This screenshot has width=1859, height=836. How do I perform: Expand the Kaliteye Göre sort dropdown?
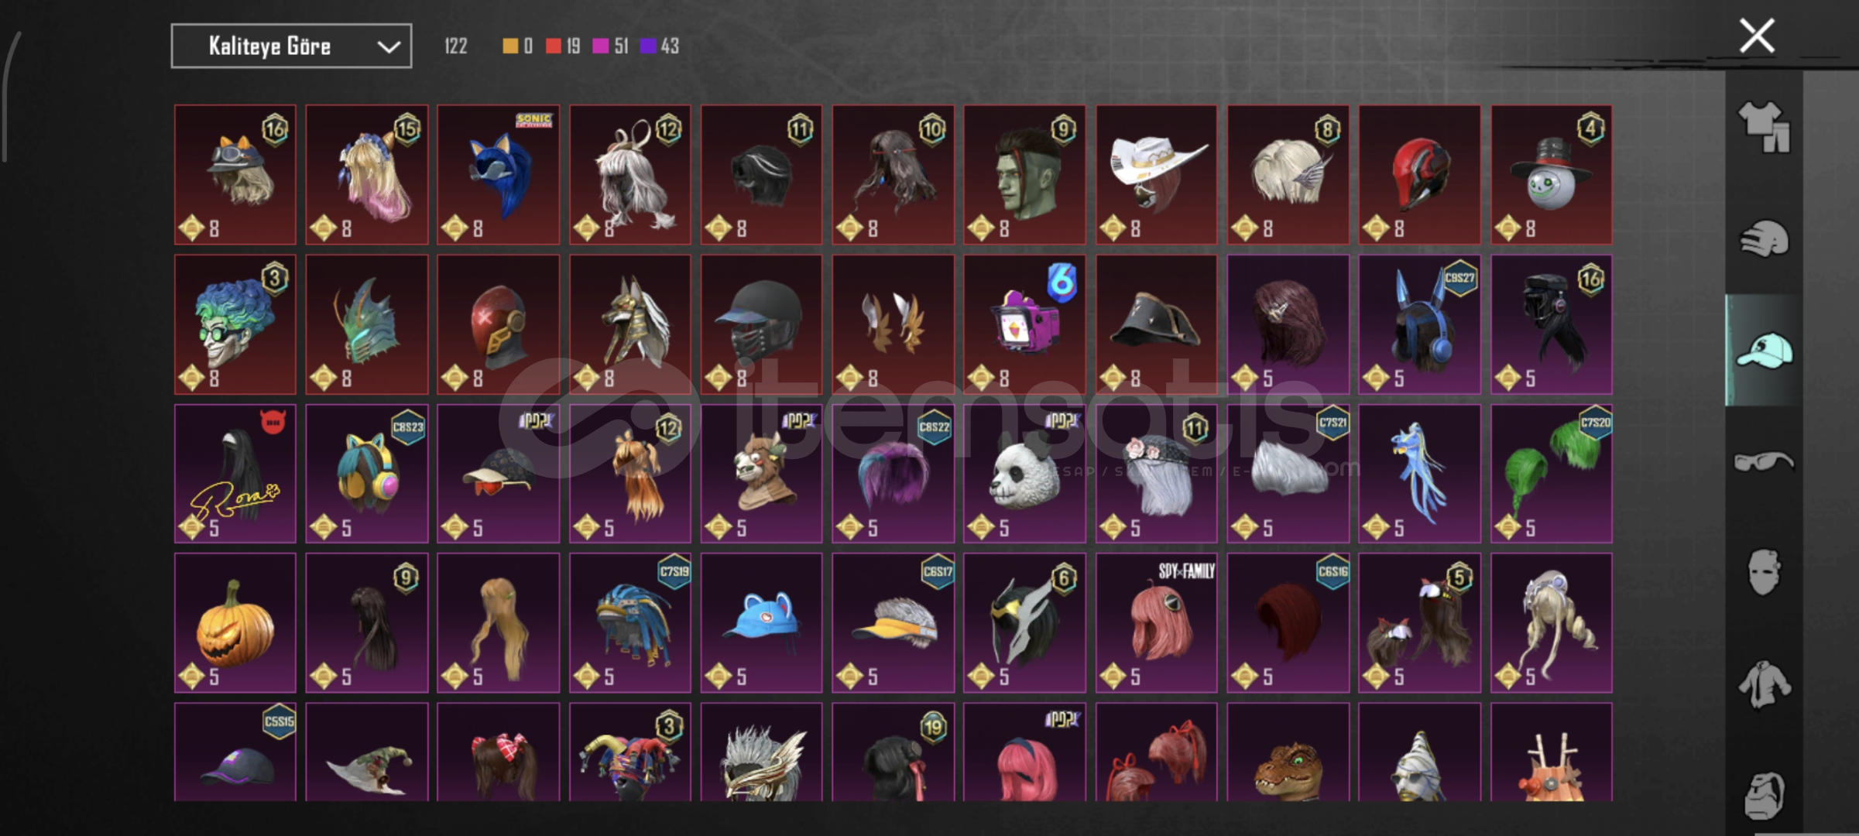pos(291,46)
